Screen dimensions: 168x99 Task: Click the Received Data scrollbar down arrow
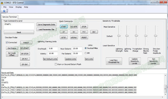(x=165, y=94)
